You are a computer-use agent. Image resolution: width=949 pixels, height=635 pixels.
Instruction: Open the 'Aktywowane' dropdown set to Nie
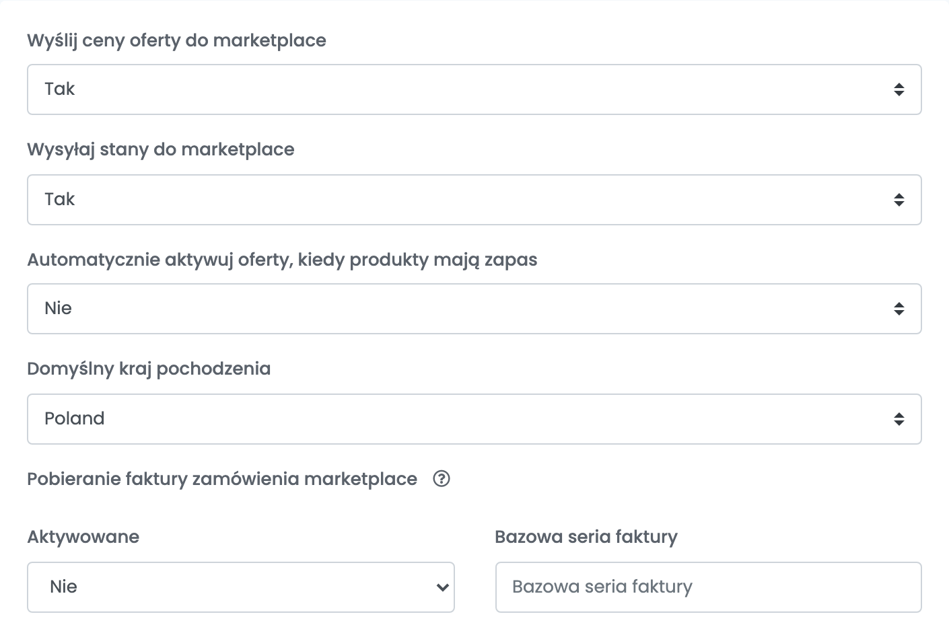pyautogui.click(x=241, y=587)
